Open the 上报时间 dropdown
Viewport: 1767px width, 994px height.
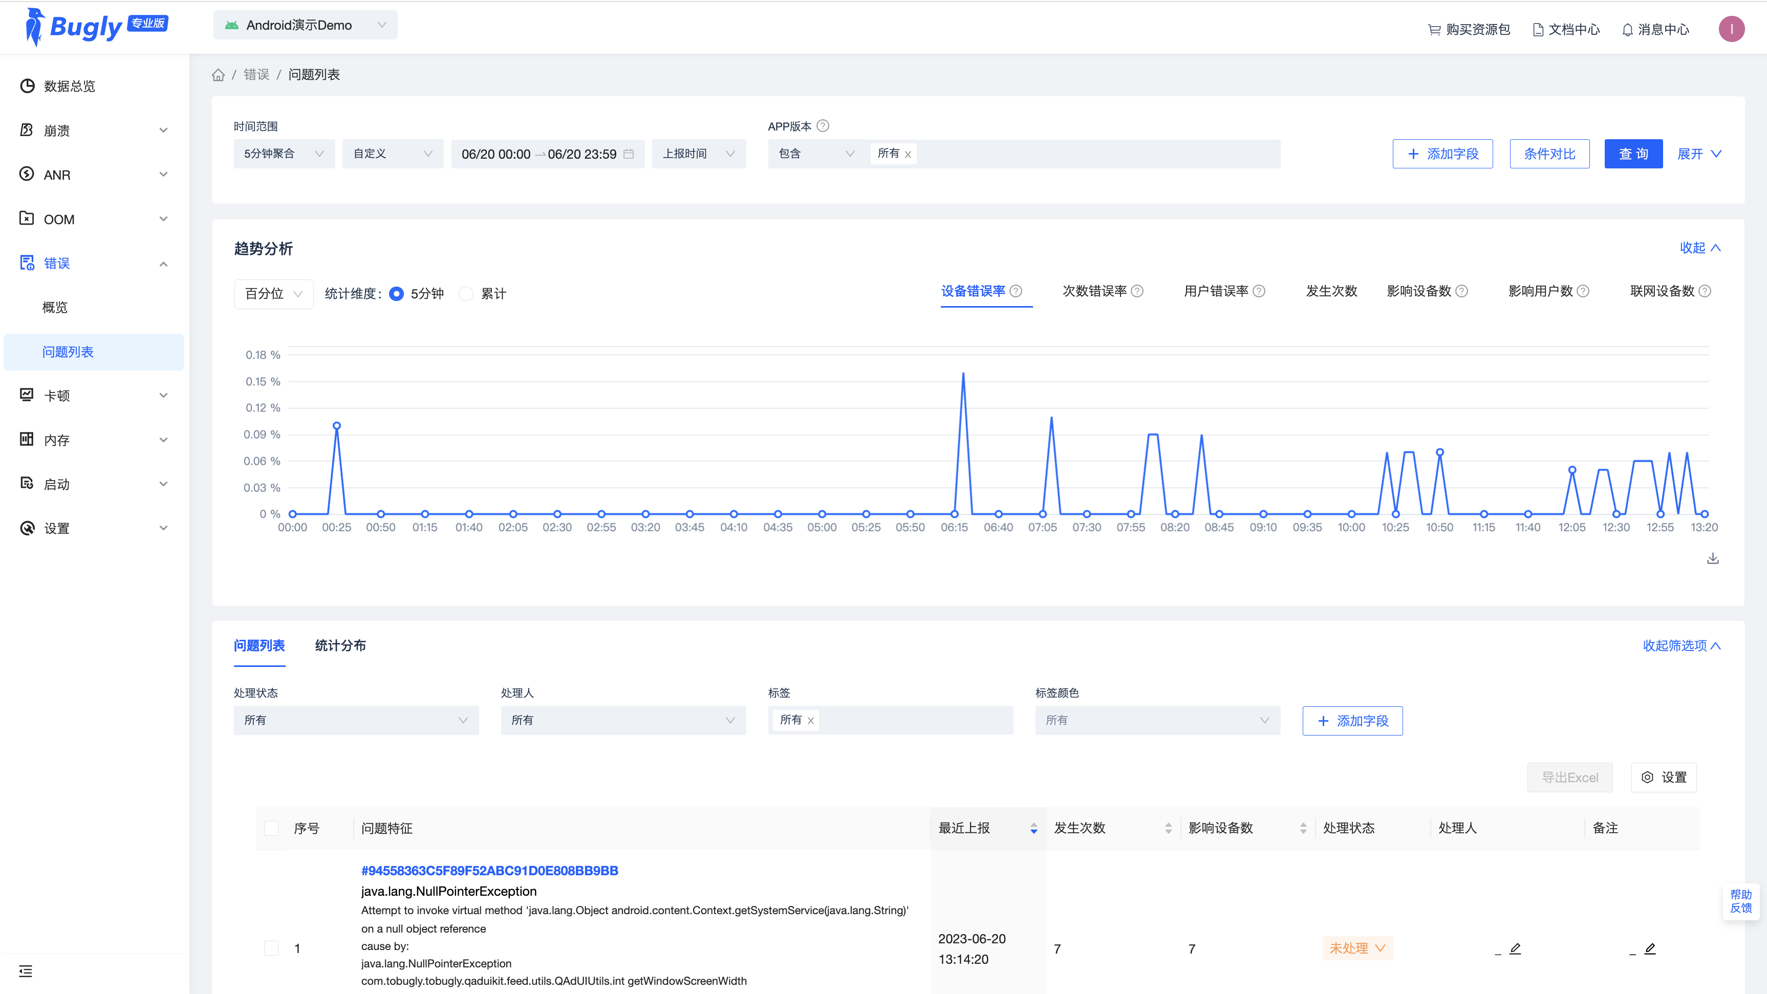698,154
